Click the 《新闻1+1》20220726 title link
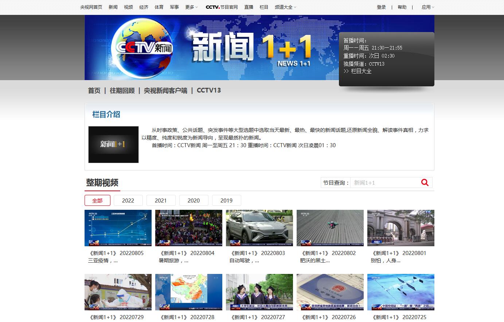 click(x=328, y=317)
